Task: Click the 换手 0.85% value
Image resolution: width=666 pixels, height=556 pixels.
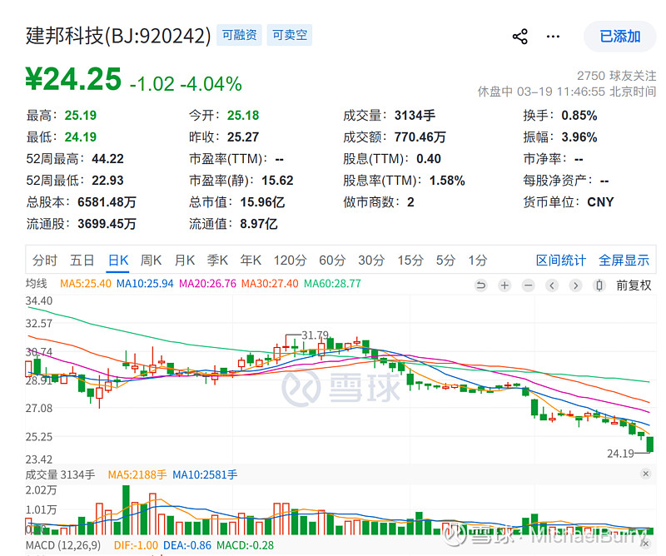Action: coord(579,116)
